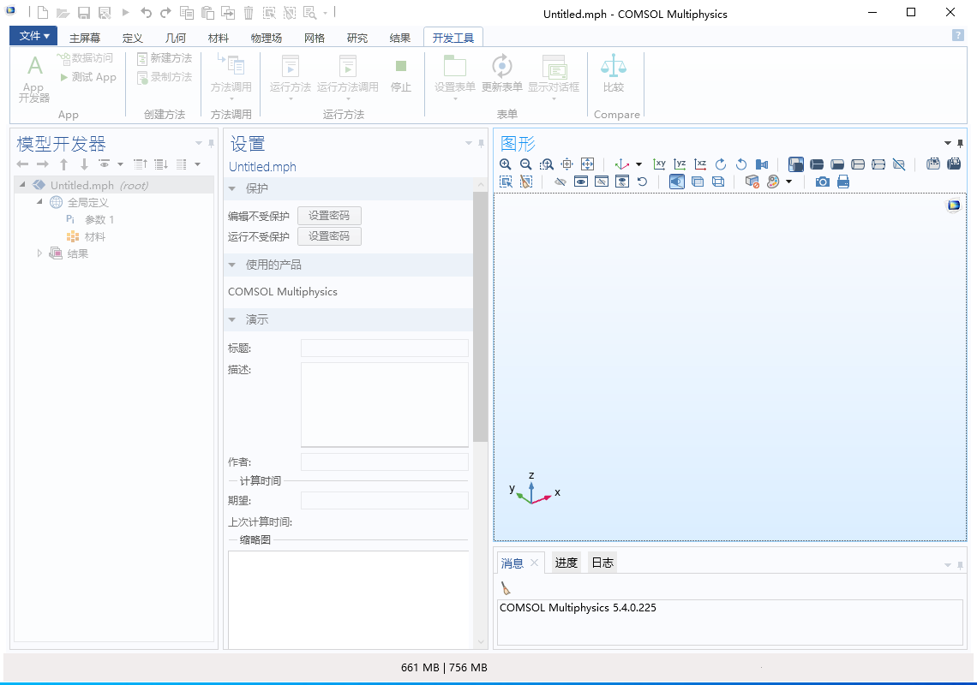This screenshot has height=685, width=977.
Task: Click the New file icon in quick toolbar
Action: coord(42,13)
